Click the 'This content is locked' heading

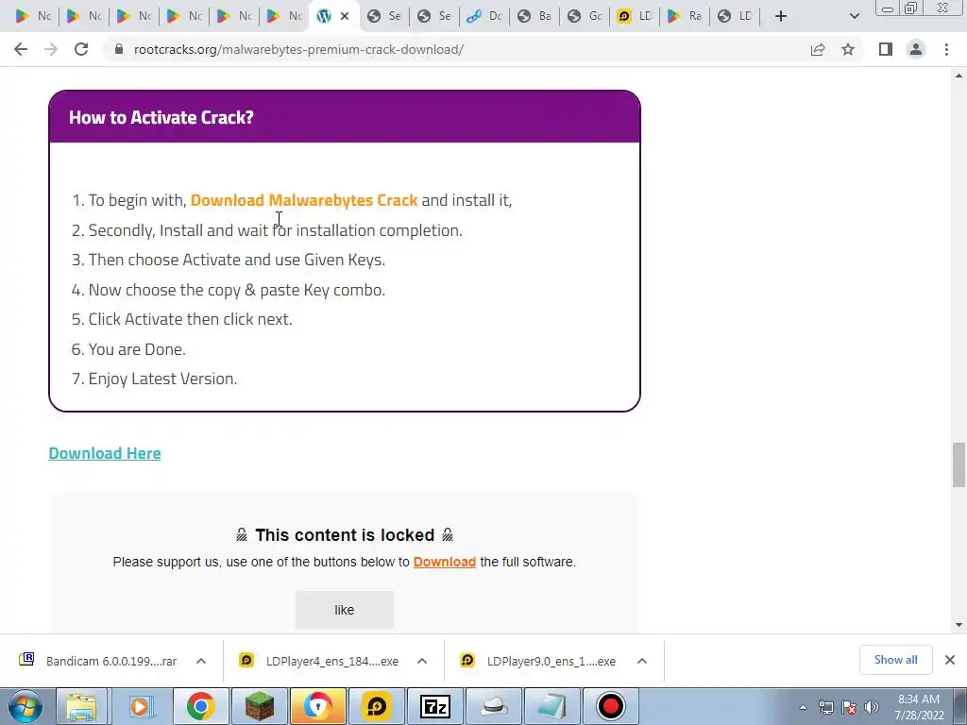pos(345,535)
